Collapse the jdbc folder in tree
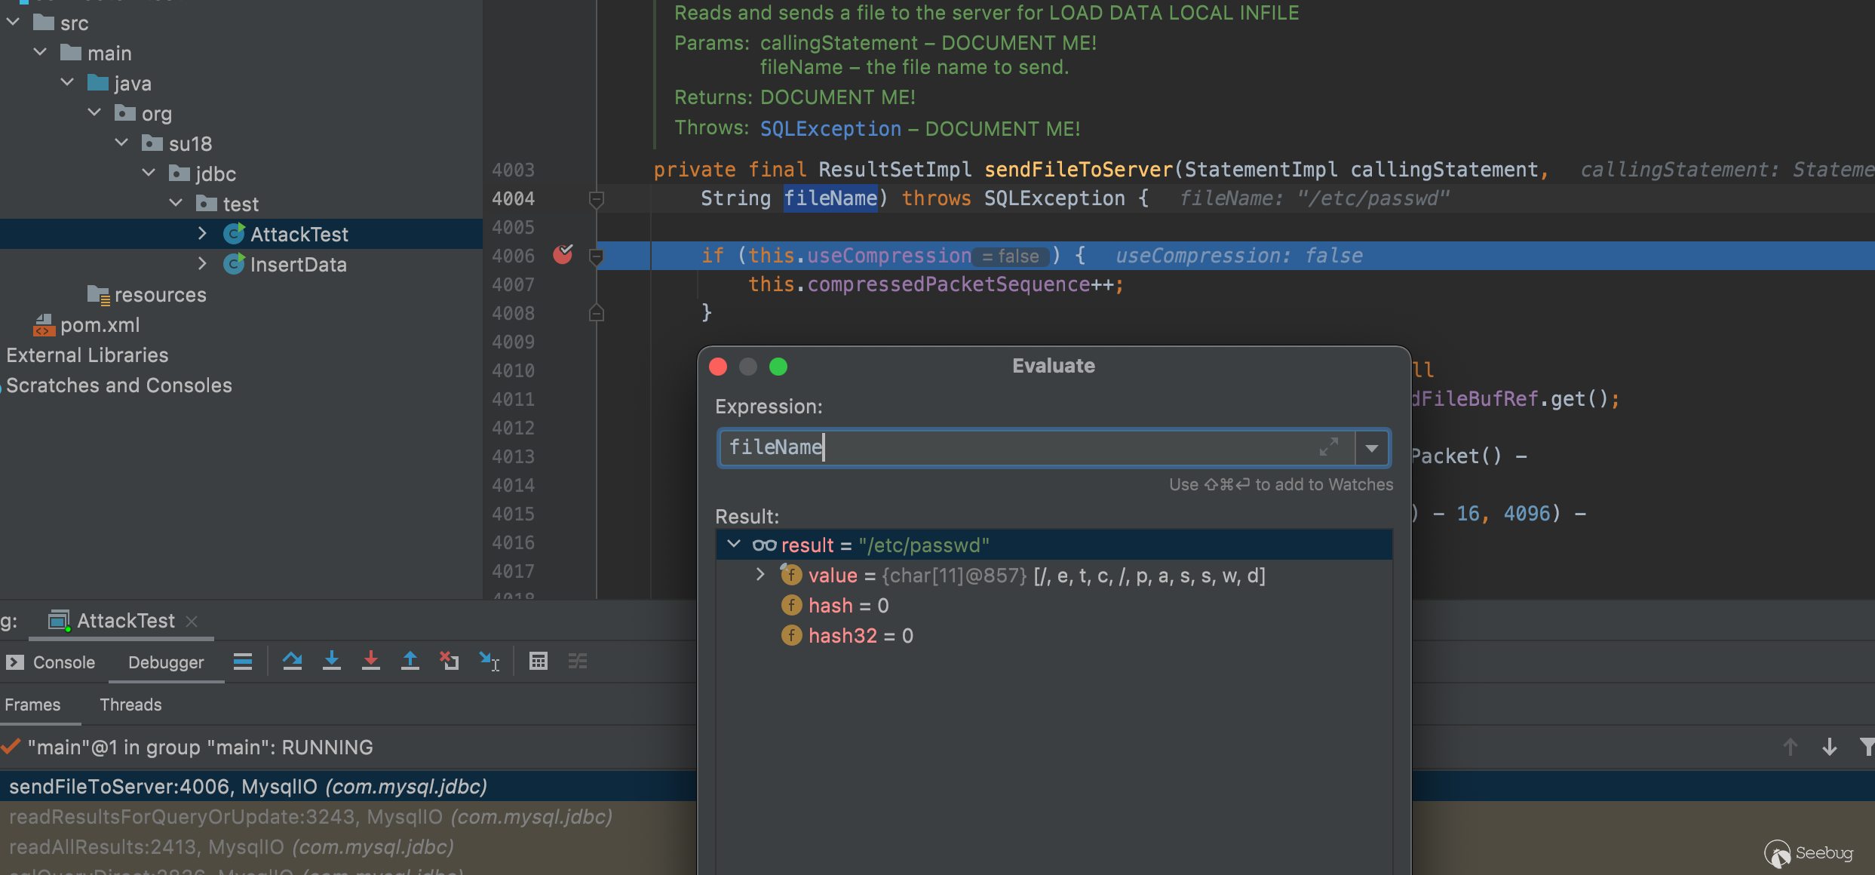The image size is (1875, 875). click(149, 173)
